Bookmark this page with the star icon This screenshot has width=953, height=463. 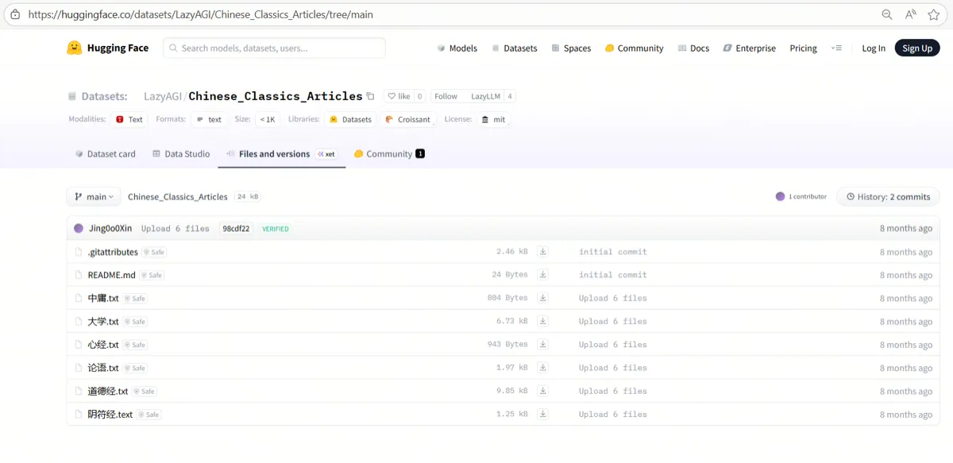click(934, 14)
